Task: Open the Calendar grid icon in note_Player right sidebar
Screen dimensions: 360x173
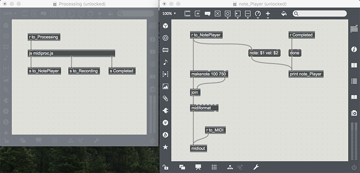Action: [354, 29]
